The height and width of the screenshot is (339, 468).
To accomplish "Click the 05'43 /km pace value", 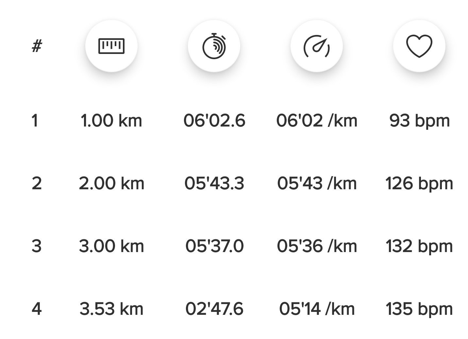I will [317, 183].
